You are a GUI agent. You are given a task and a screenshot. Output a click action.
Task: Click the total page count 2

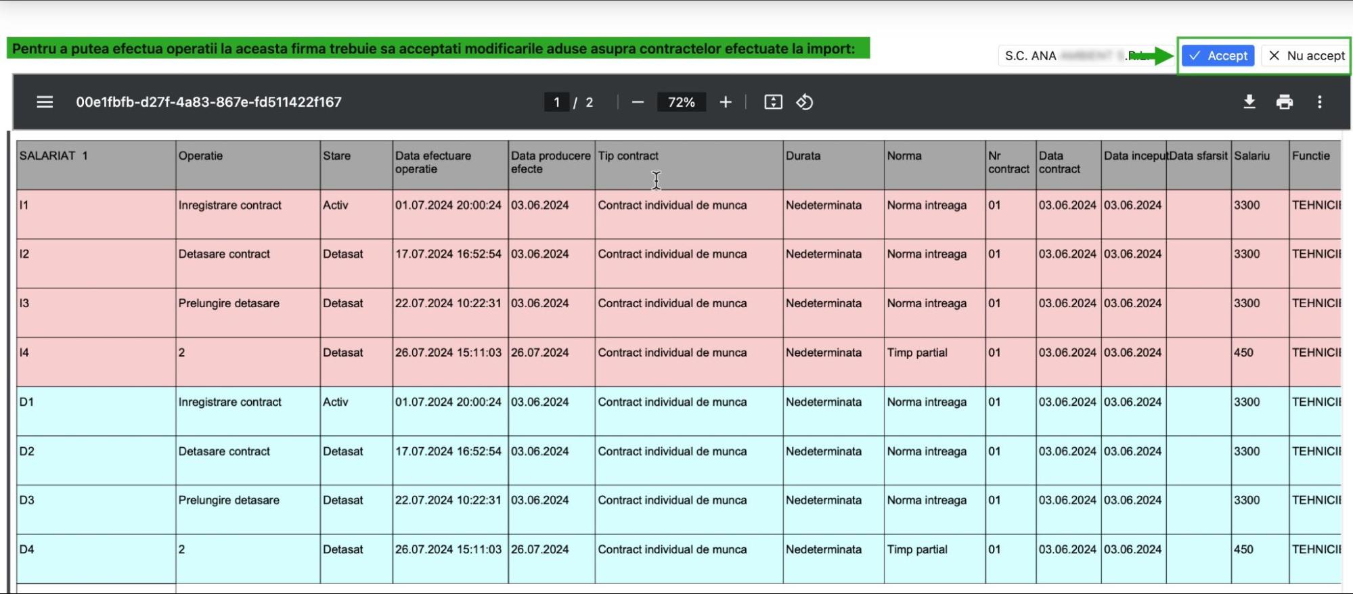click(x=589, y=102)
